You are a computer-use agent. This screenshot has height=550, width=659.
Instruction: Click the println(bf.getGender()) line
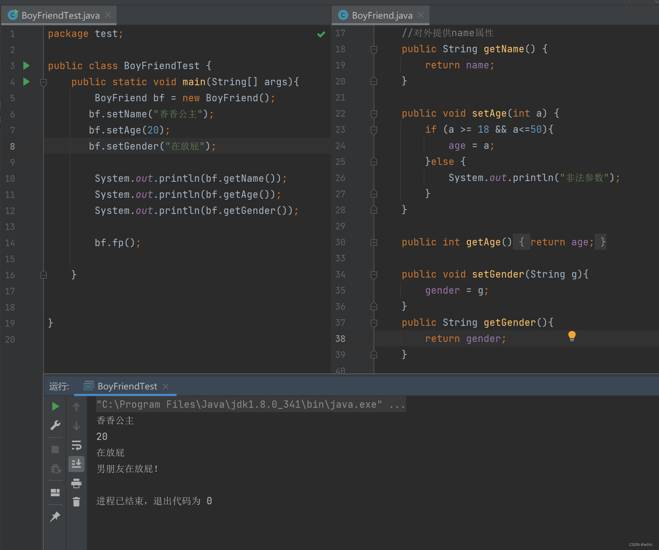[197, 211]
